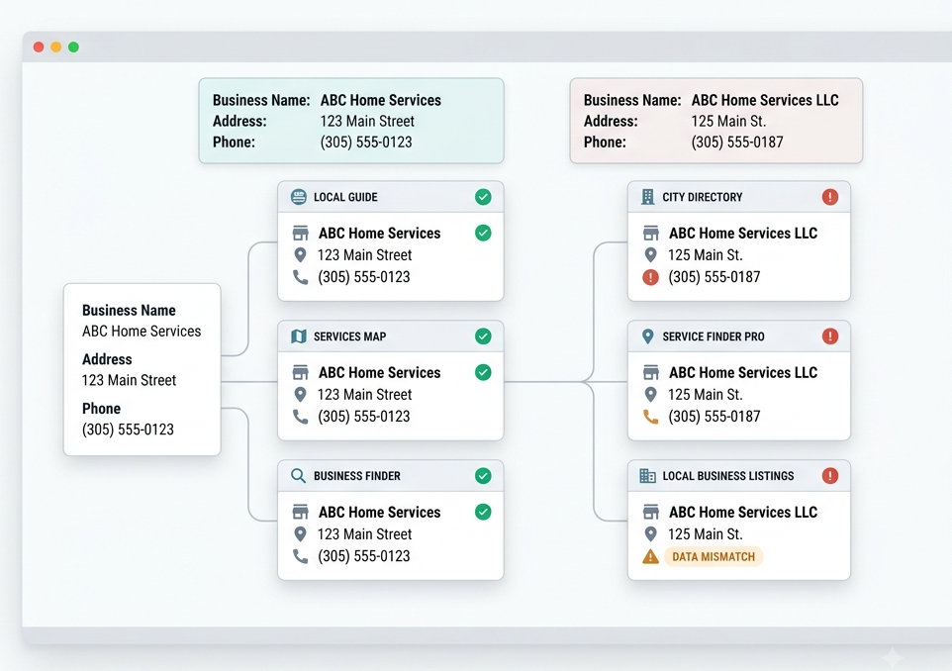Screen dimensions: 952x671
Task: Click green check beside Local Guide business name
Action: [483, 234]
